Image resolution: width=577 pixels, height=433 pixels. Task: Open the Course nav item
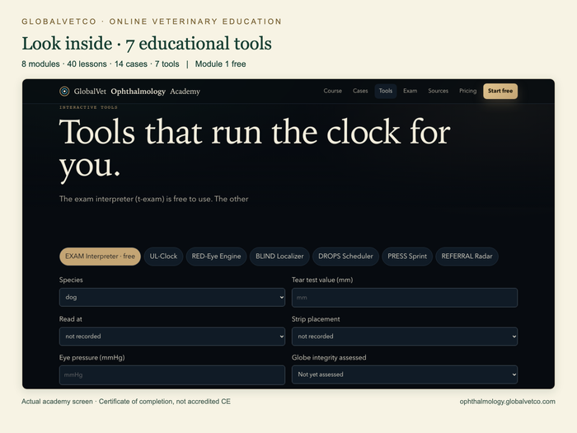click(x=333, y=91)
